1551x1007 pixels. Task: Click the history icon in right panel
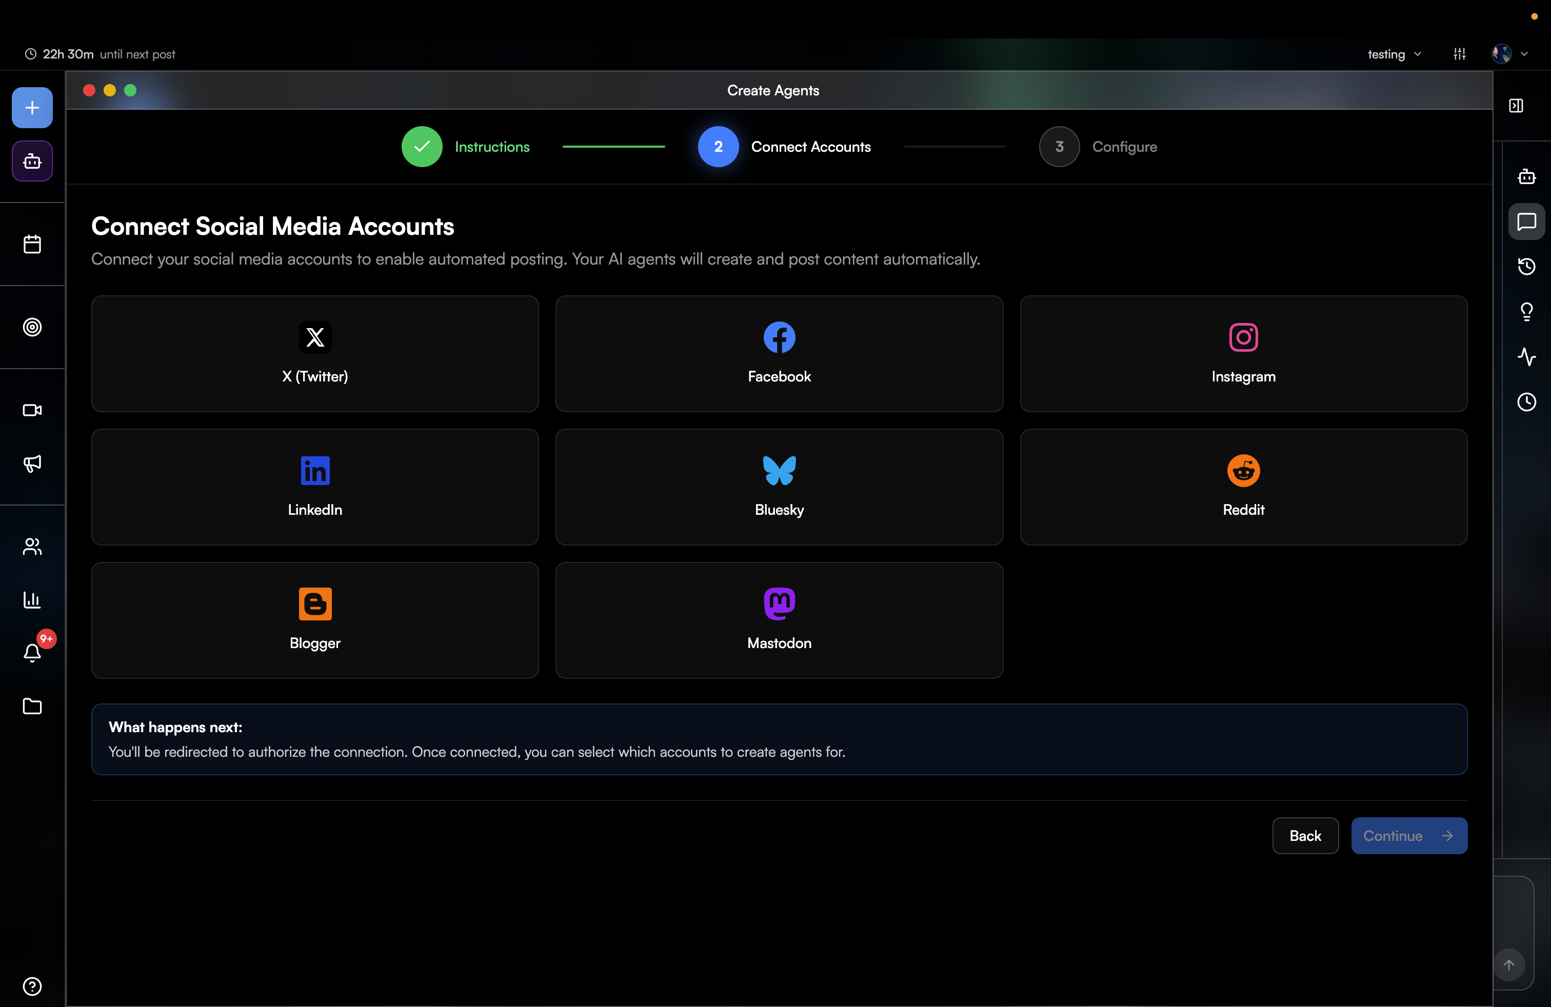click(1526, 267)
